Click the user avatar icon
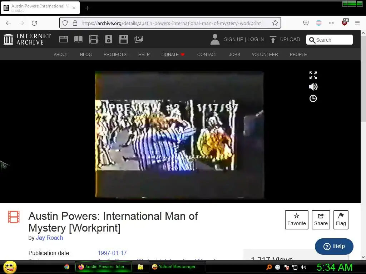The height and width of the screenshot is (274, 366). (215, 39)
